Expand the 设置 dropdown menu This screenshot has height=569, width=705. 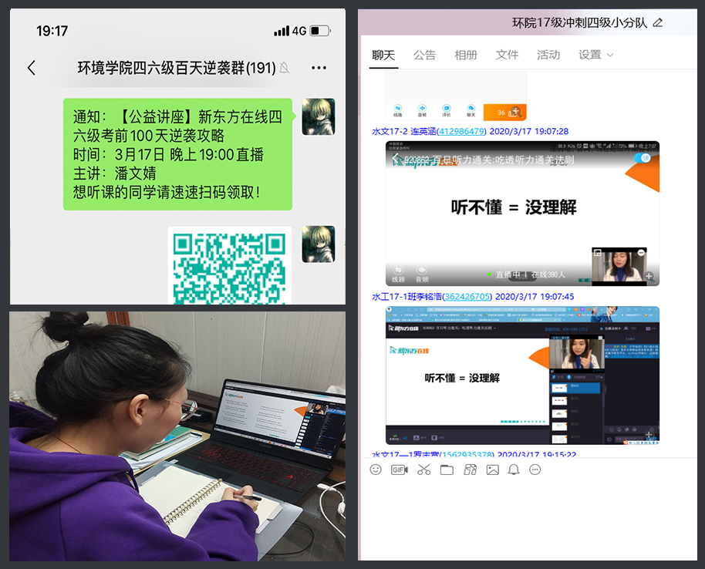[595, 55]
